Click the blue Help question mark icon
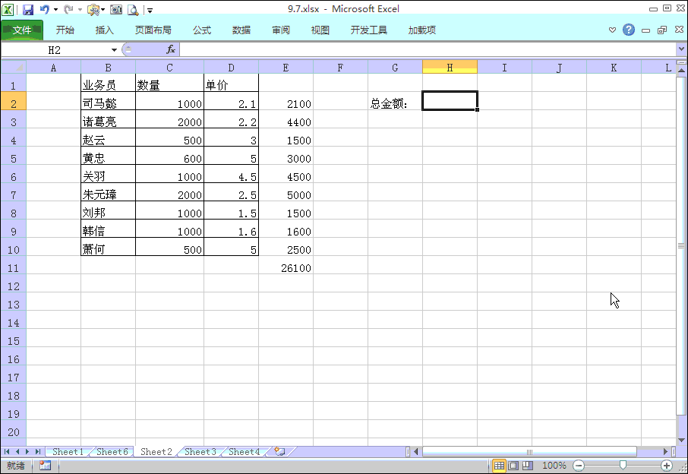The height and width of the screenshot is (474, 688). tap(628, 30)
